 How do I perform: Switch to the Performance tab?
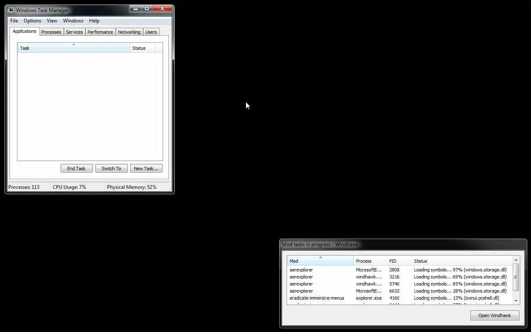(x=100, y=32)
